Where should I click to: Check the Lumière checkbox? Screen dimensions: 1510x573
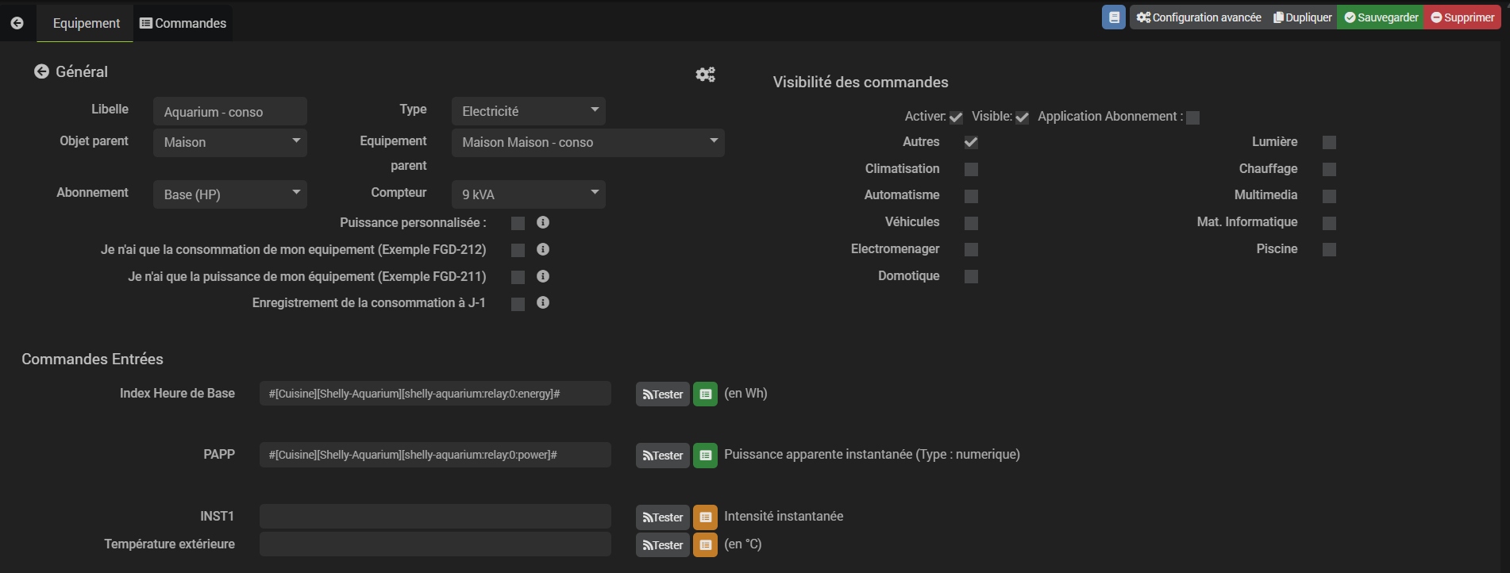click(1329, 142)
